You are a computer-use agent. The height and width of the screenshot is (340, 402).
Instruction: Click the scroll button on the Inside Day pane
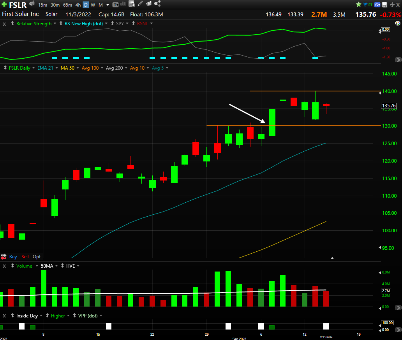point(398,330)
